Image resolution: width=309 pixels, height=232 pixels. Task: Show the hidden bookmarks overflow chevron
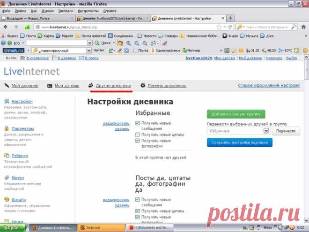(x=306, y=36)
